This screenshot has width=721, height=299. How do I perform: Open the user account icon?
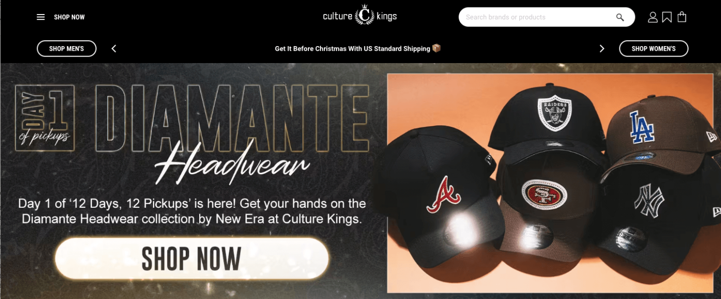click(x=652, y=17)
